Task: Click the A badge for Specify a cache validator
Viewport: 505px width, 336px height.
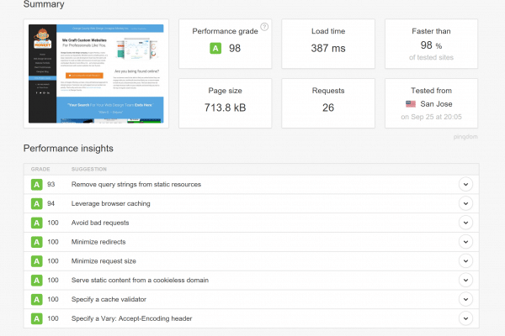Action: click(37, 300)
